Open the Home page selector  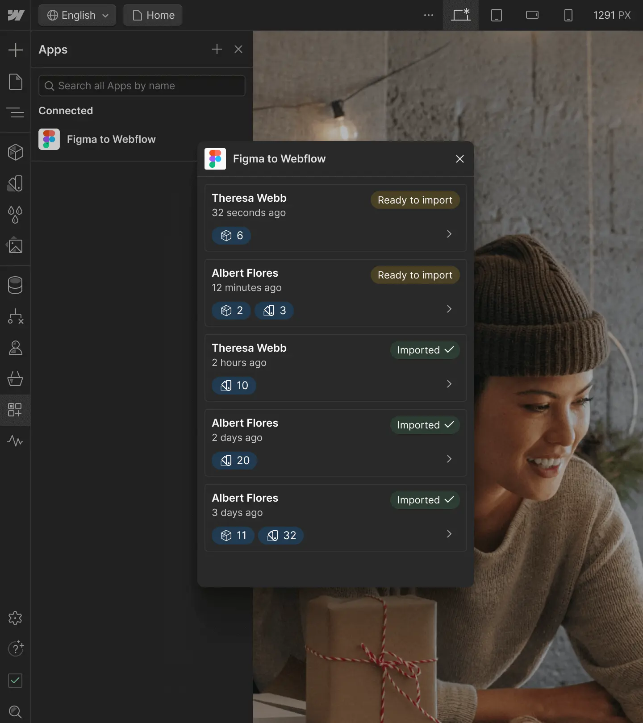coord(153,15)
